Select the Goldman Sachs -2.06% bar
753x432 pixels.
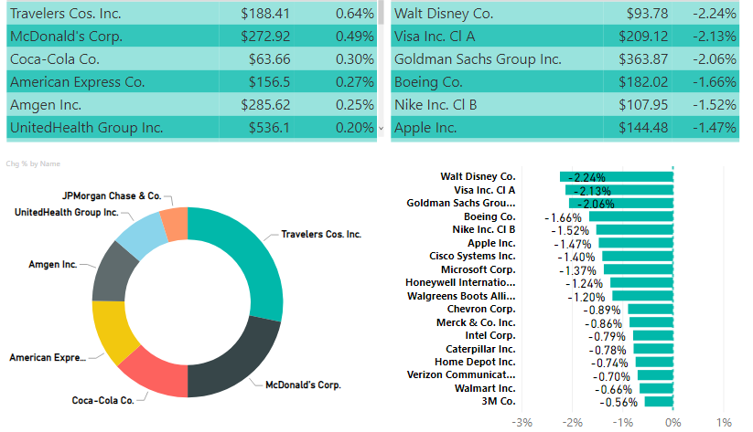pyautogui.click(x=621, y=204)
